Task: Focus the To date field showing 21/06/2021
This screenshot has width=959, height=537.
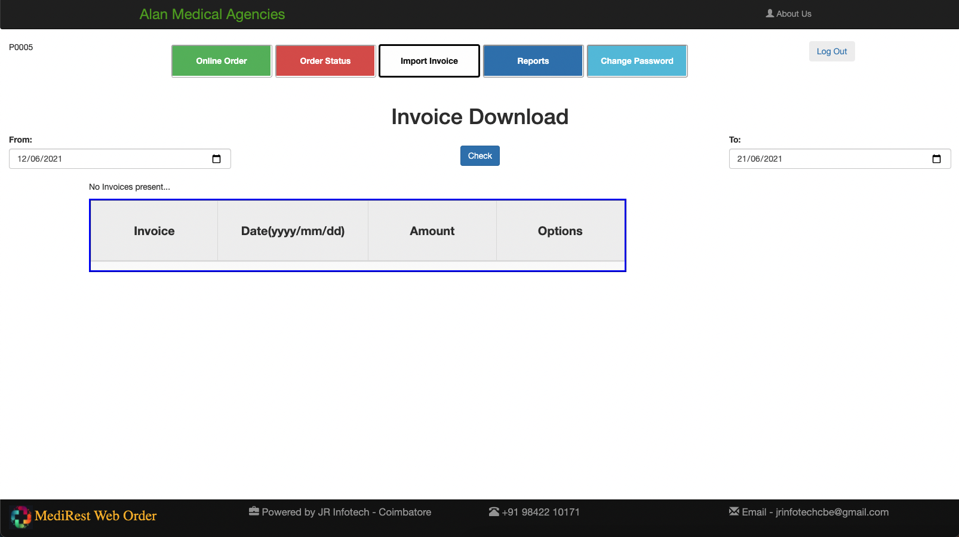Action: tap(824, 159)
